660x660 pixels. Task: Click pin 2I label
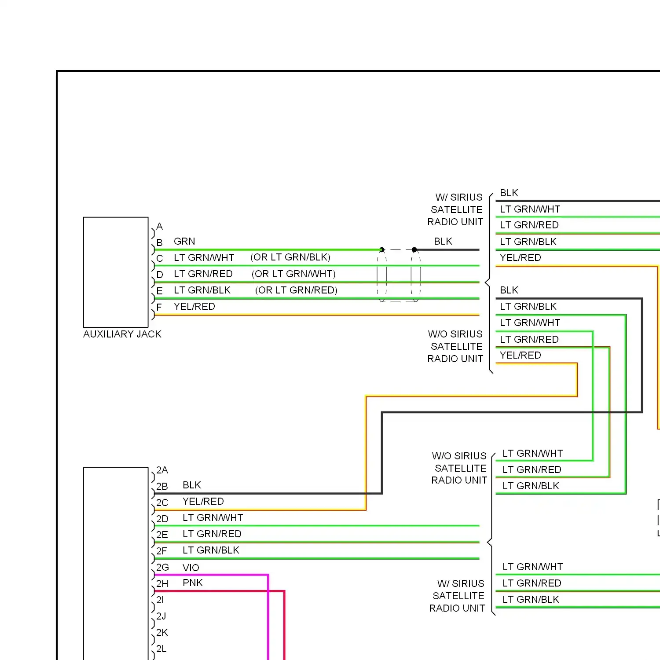160,600
